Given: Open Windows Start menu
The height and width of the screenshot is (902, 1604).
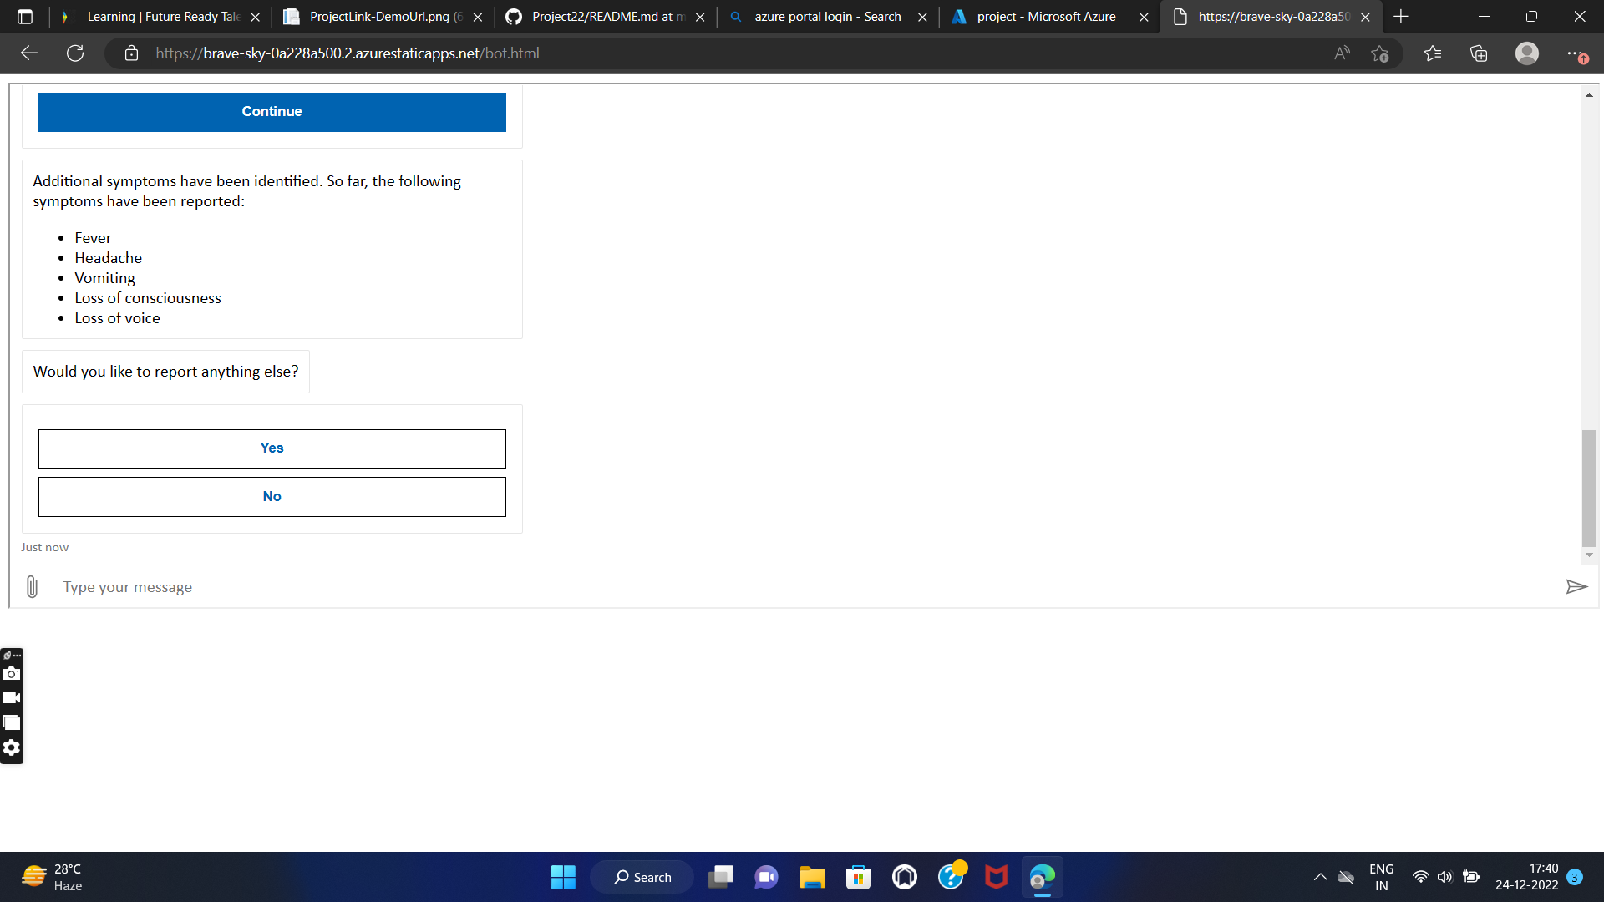Looking at the screenshot, I should tap(563, 877).
